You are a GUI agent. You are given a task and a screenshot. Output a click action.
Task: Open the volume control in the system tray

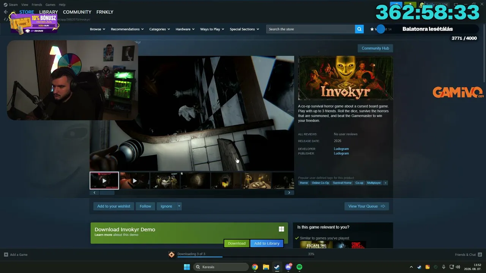click(x=458, y=267)
